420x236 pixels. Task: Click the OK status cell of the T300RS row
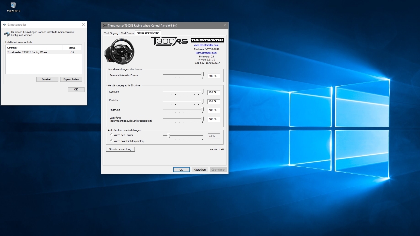pyautogui.click(x=72, y=52)
